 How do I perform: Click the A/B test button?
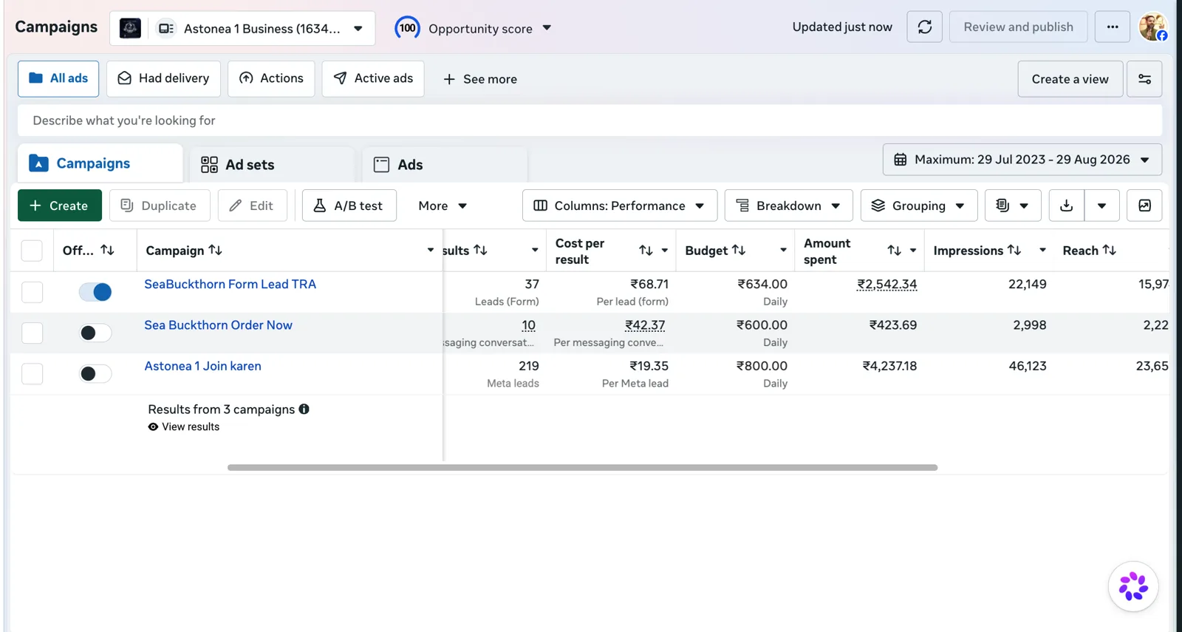coord(349,205)
